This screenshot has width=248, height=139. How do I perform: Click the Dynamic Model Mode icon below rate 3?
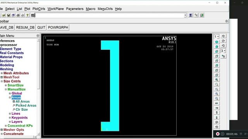coord(223,56)
